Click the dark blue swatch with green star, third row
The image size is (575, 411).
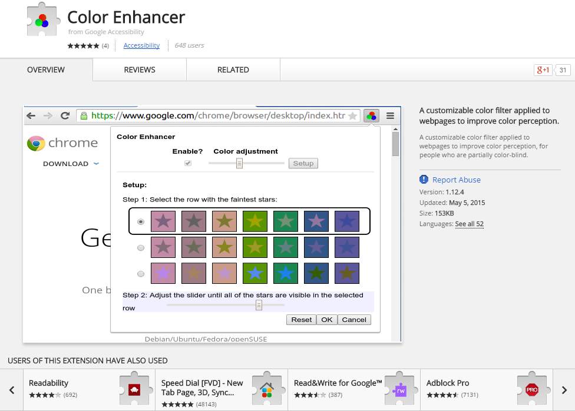pos(316,274)
